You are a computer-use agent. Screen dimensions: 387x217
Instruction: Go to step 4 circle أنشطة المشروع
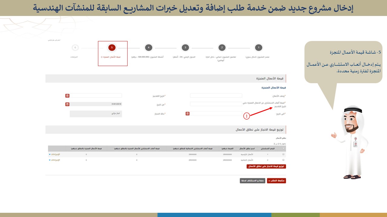(148, 48)
